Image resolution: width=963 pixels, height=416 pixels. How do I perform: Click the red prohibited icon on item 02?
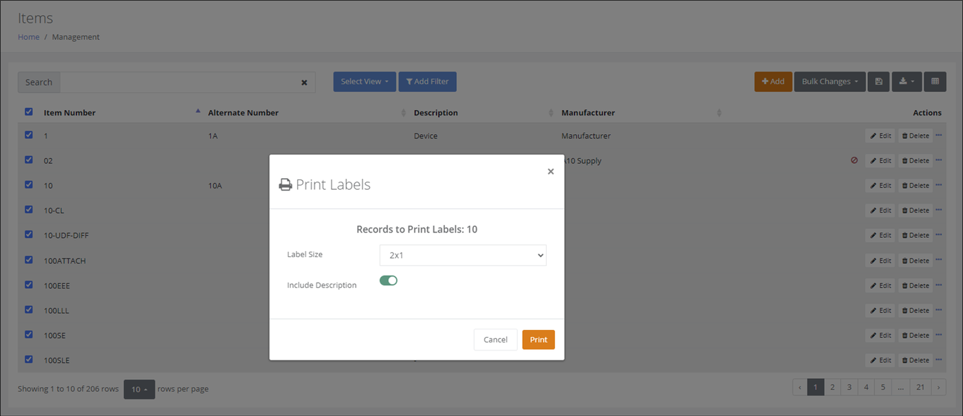pos(854,160)
